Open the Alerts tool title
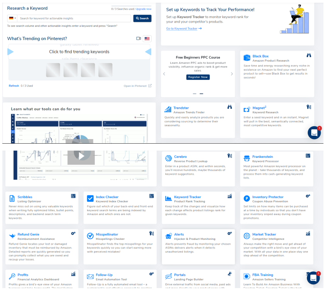Screen dimensions: 325x290 (x=179, y=234)
